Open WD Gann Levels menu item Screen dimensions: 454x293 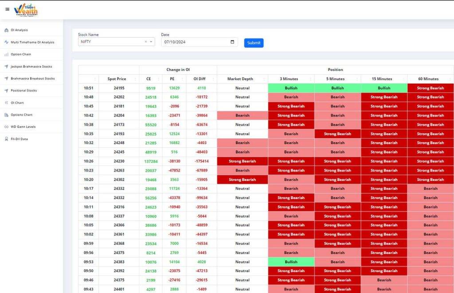pos(23,127)
